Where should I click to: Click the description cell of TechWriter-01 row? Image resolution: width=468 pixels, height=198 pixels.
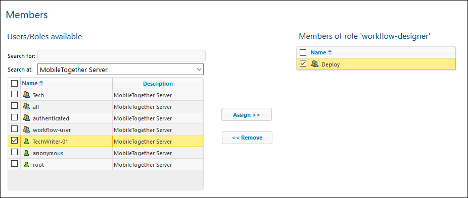click(158, 142)
